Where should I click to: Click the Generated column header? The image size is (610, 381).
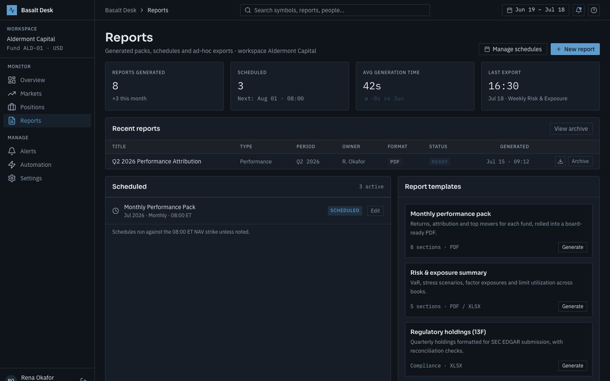point(514,146)
